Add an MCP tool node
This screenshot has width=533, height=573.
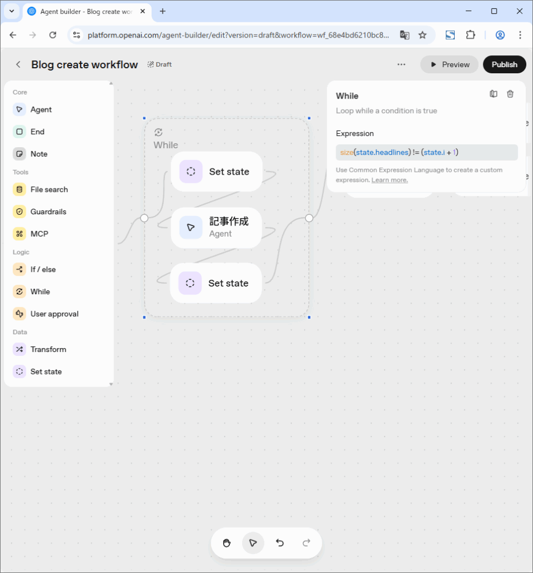tap(39, 234)
